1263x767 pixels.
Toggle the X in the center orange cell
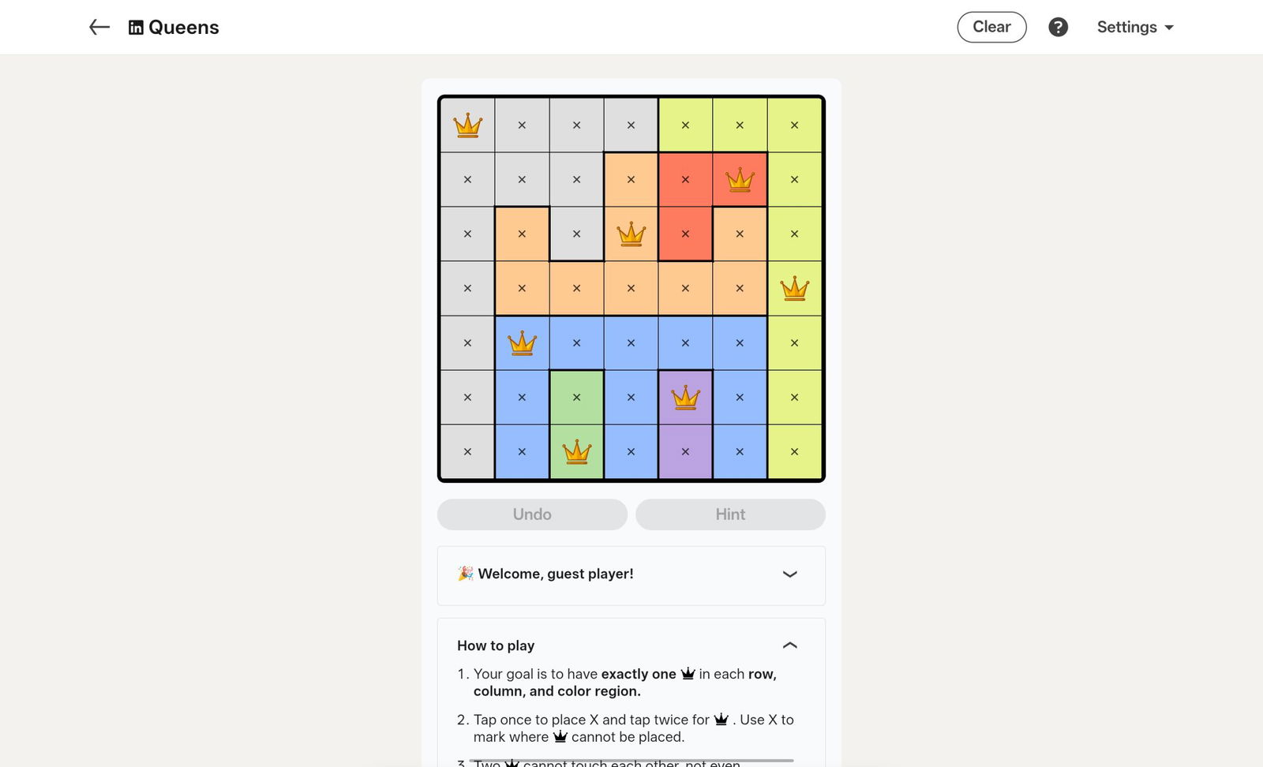click(631, 288)
